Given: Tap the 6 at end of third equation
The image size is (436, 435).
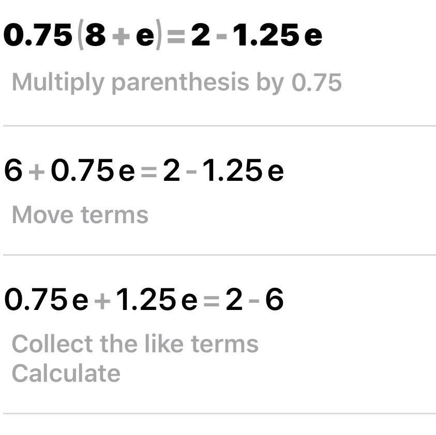Looking at the screenshot, I should pos(275,299).
